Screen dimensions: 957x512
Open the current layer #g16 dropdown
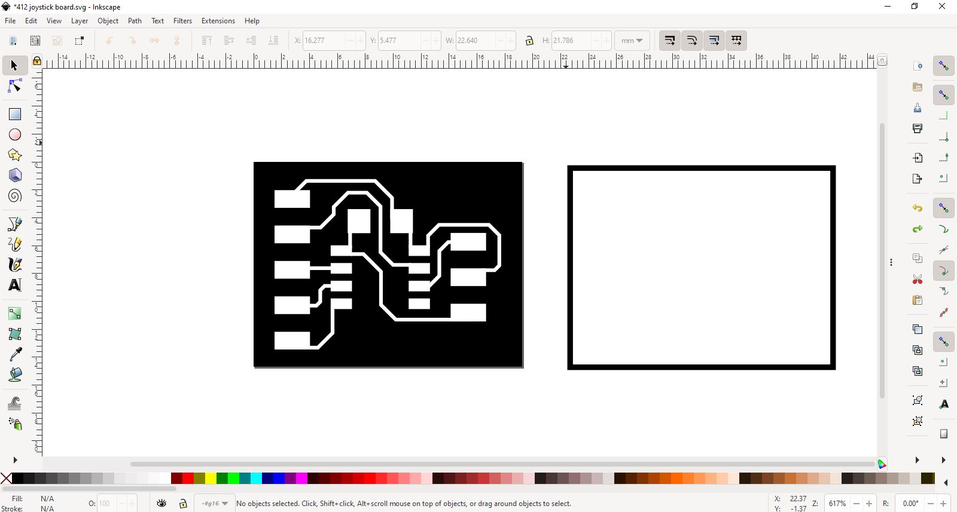[215, 504]
